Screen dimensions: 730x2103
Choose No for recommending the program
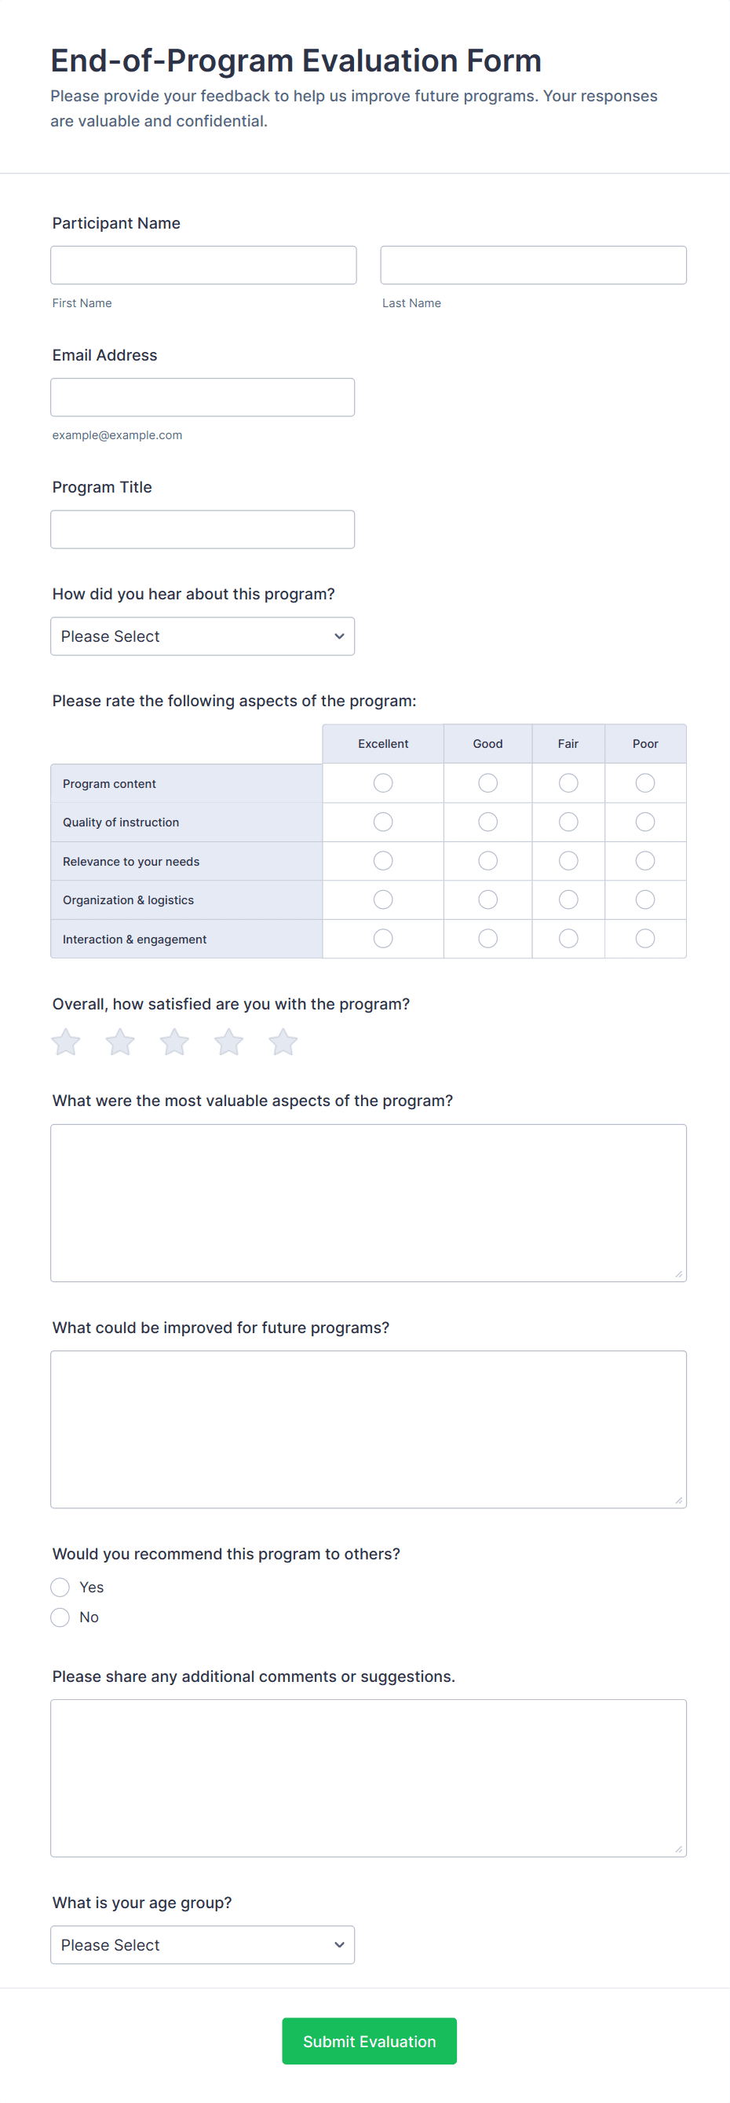point(60,1618)
